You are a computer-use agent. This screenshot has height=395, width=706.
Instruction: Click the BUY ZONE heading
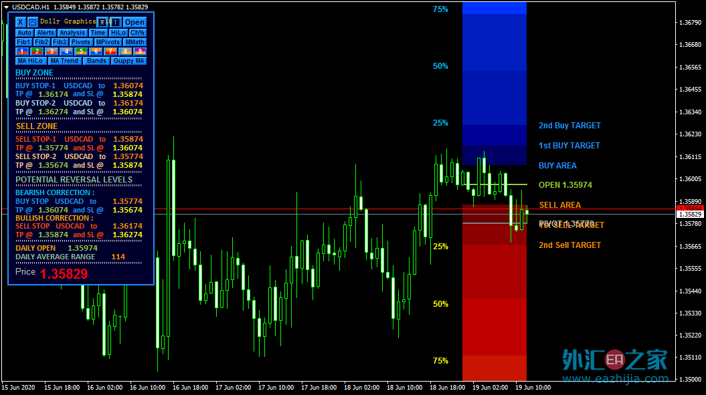(x=34, y=73)
